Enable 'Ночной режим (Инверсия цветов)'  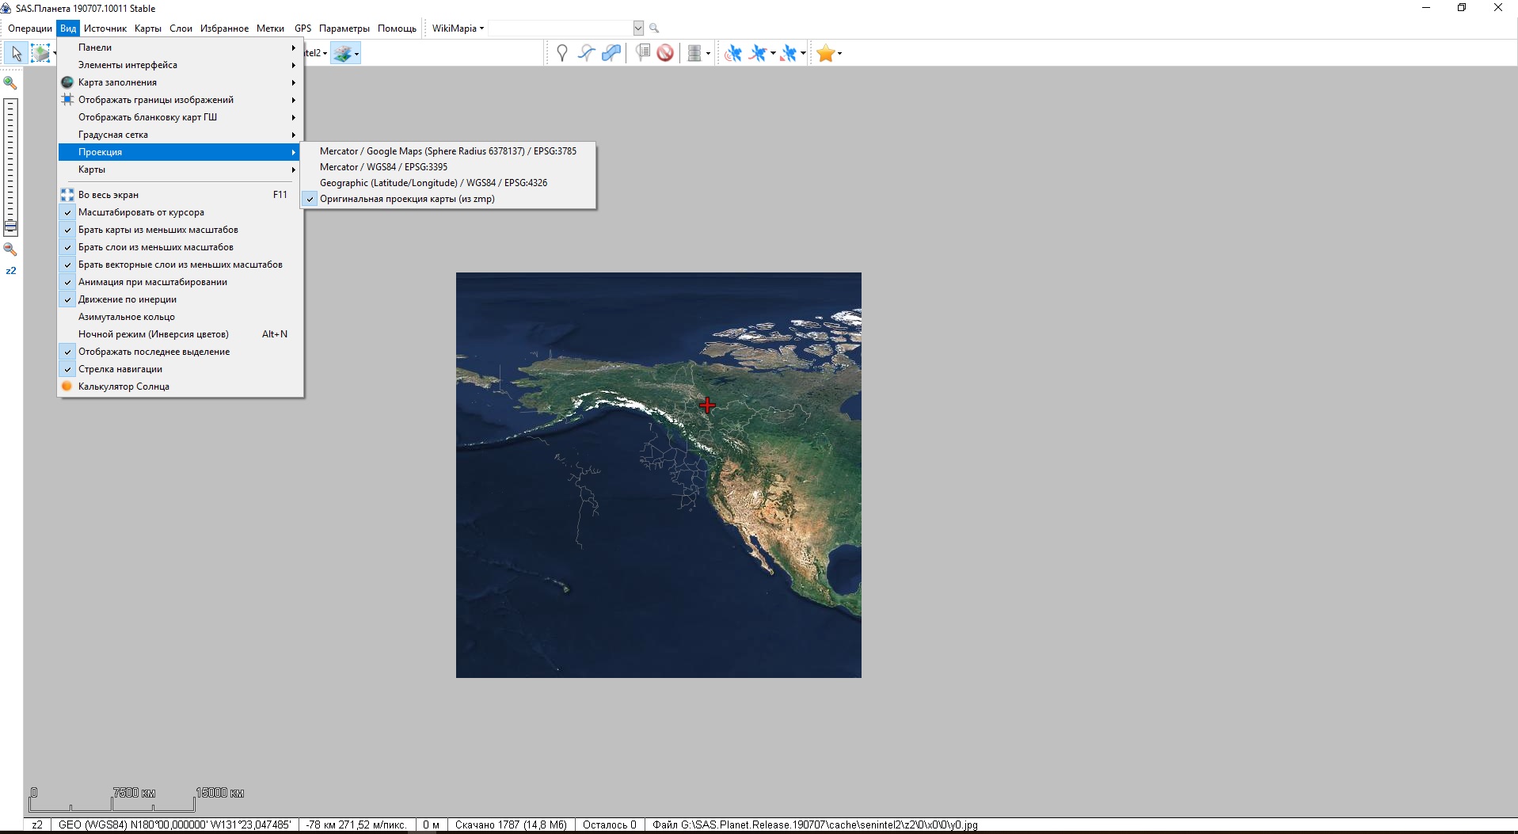[153, 334]
